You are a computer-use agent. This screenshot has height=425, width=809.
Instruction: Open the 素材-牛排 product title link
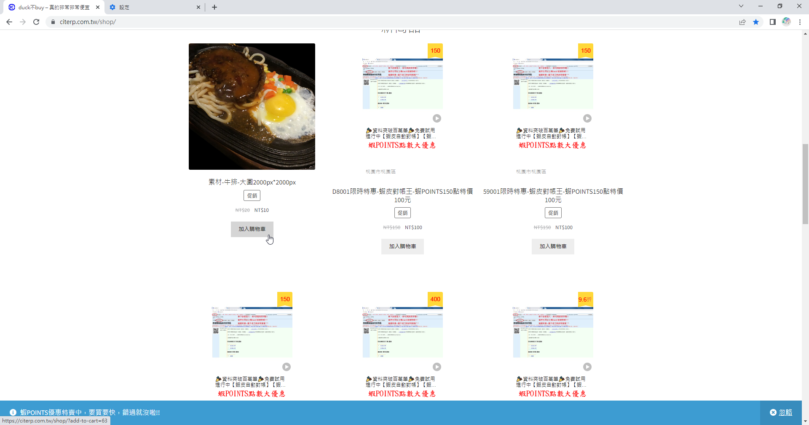tap(252, 182)
